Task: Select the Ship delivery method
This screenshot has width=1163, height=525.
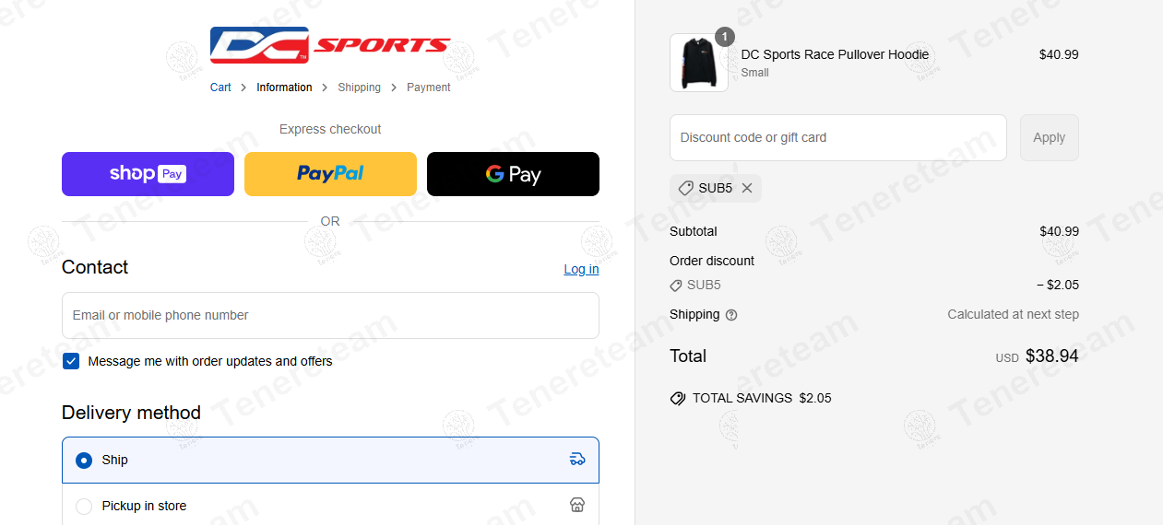Action: (84, 460)
